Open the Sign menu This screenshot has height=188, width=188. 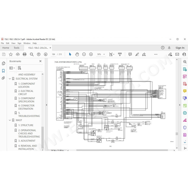[x=19, y=43]
